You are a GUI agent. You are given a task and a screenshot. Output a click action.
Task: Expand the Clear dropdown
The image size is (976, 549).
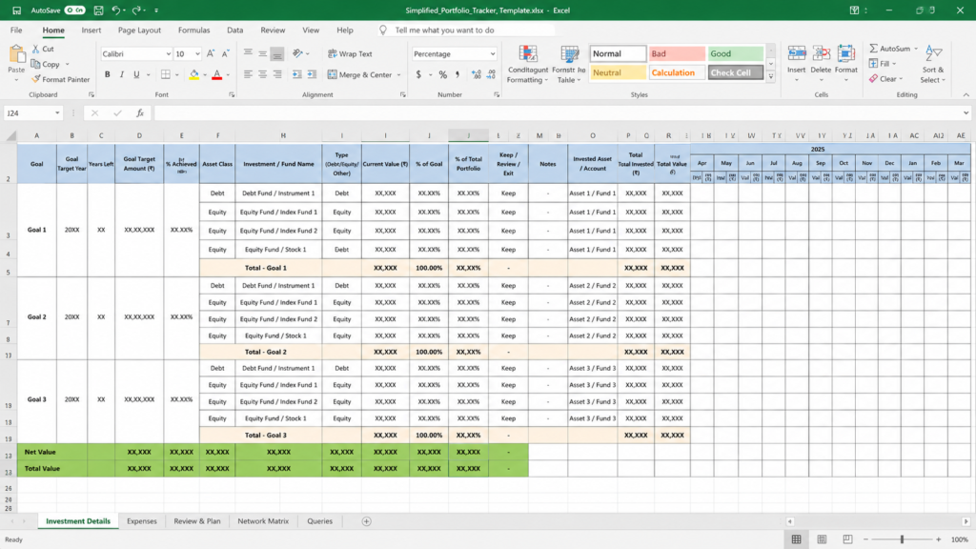click(x=901, y=79)
